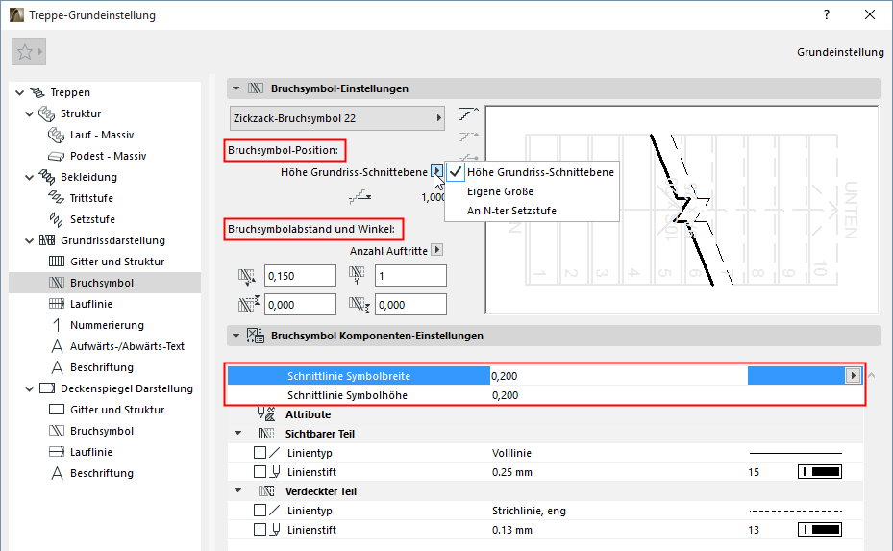Click the Anzahl Auftritte value field 1
893x551 pixels.
(x=410, y=276)
